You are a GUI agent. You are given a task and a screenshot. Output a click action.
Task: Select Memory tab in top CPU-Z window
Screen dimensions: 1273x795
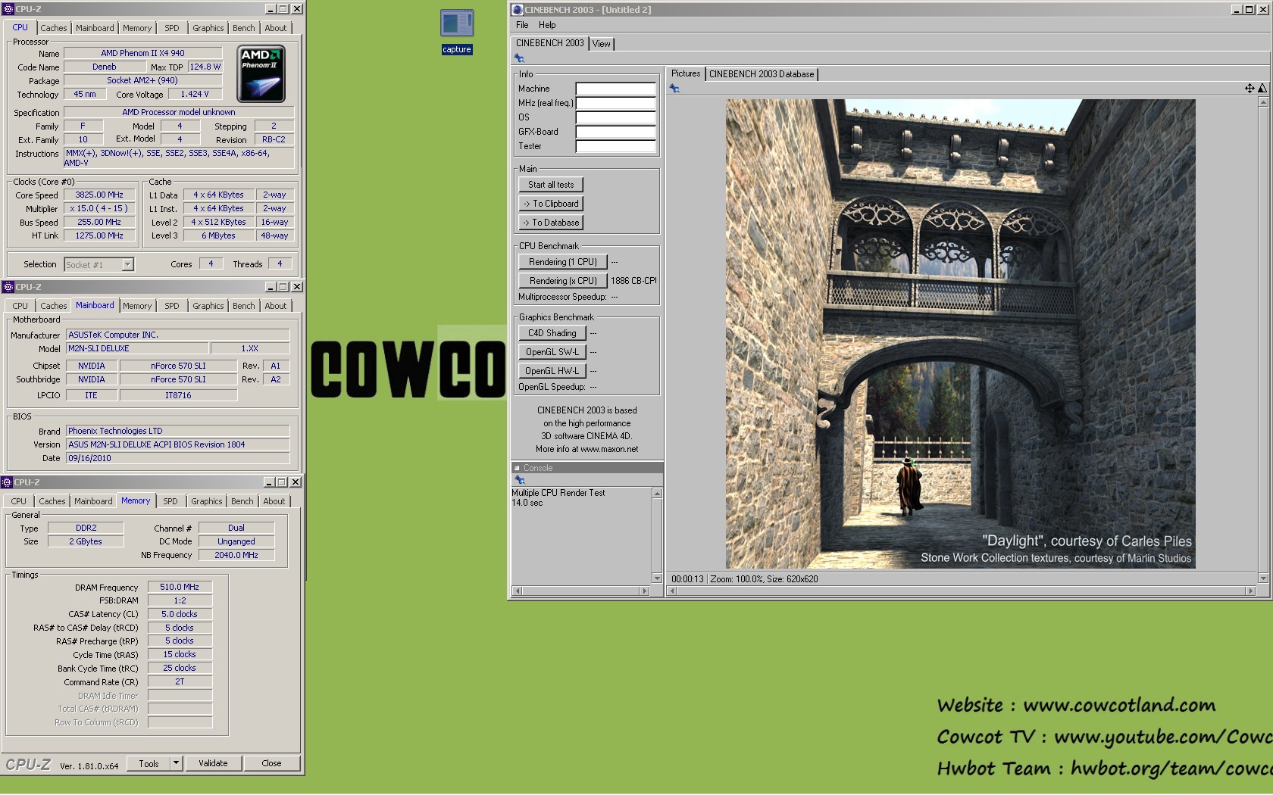point(137,28)
